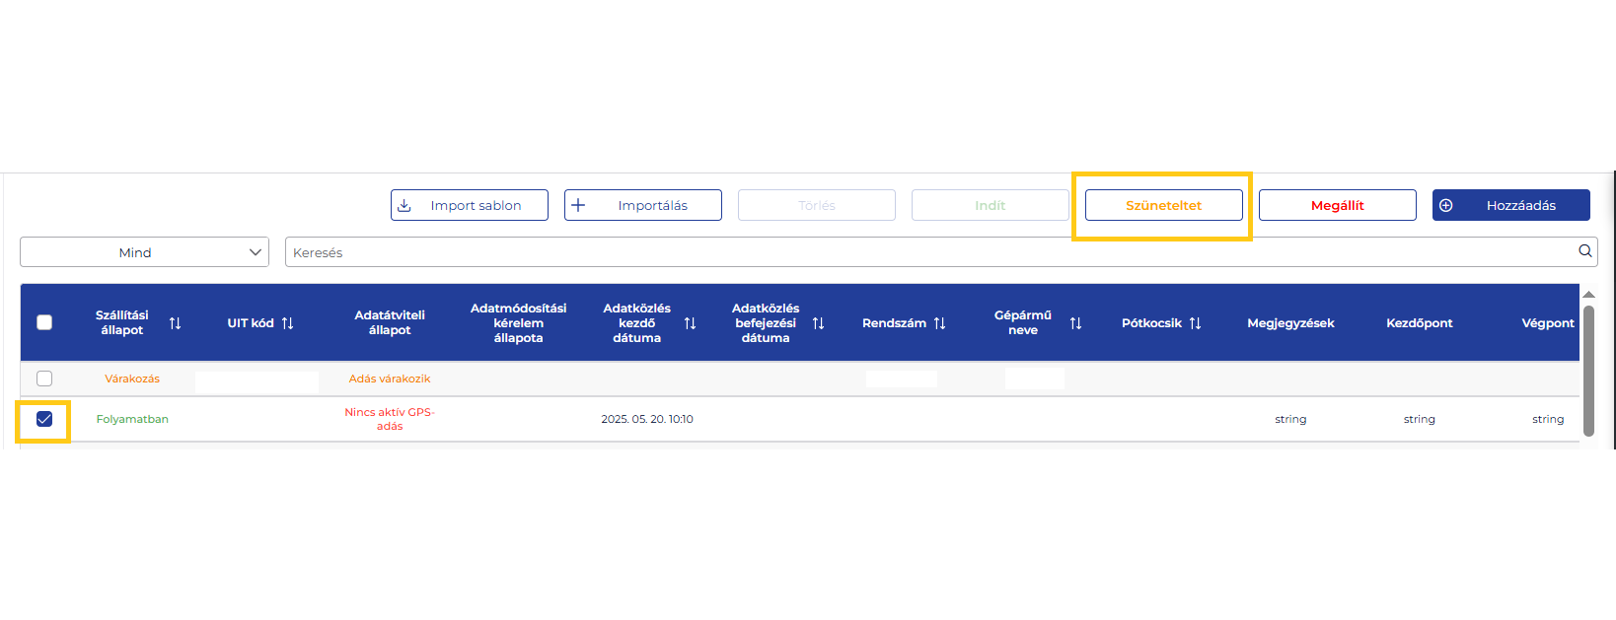This screenshot has width=1616, height=620.
Task: Click the search magnifier icon
Action: (x=1584, y=251)
